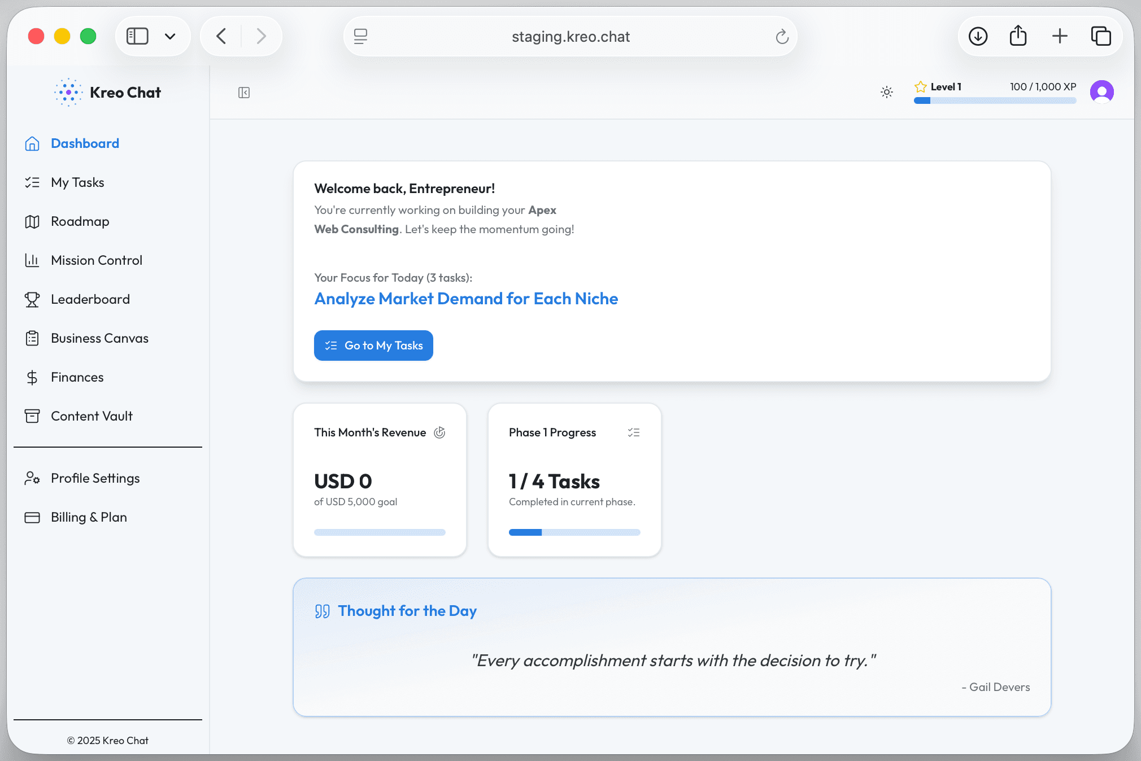Toggle the Safari sidebar button
The width and height of the screenshot is (1141, 761).
point(137,36)
